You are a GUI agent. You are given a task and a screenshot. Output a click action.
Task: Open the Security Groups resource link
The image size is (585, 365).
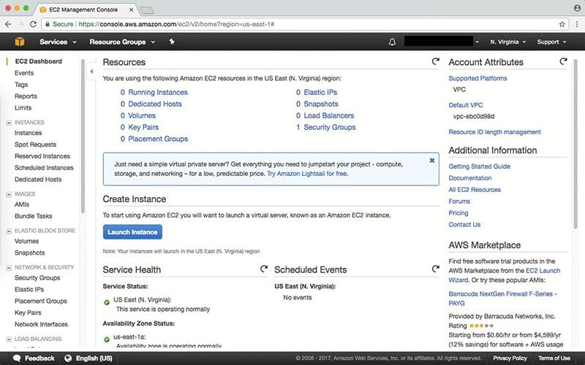tap(330, 127)
